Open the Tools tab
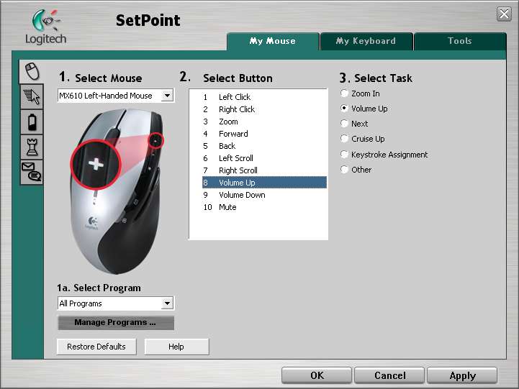The width and height of the screenshot is (519, 389). tap(460, 41)
